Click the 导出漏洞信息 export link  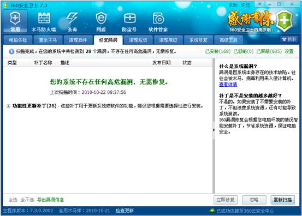pos(50,200)
